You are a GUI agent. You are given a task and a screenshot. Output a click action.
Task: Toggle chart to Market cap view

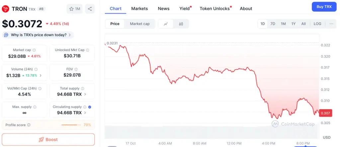[x=139, y=24]
